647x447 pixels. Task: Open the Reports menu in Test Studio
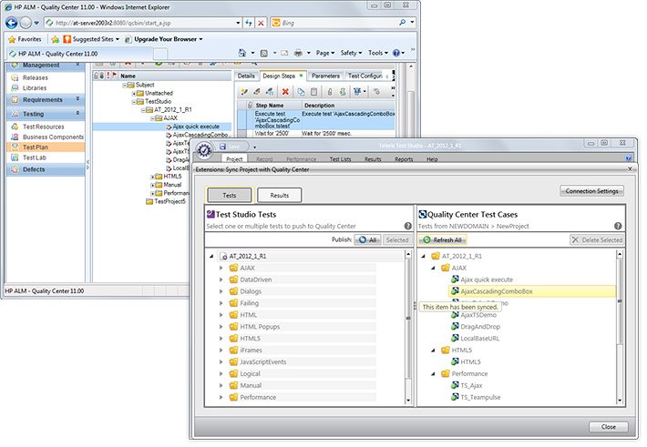[404, 159]
